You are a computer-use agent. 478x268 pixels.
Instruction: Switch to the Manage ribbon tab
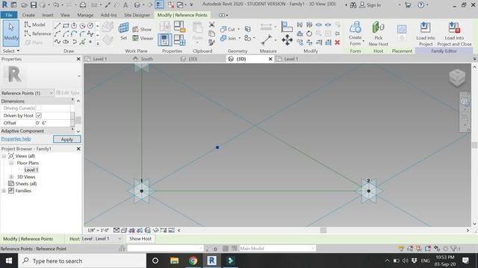tap(85, 15)
